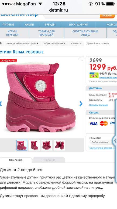117x209 pixels.
Task: Go to next product image arrow
Action: coord(81,104)
